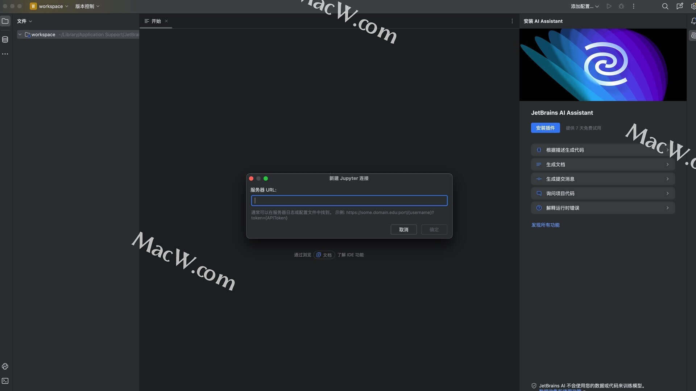
Task: Open 发现所有功能 link
Action: pyautogui.click(x=545, y=225)
